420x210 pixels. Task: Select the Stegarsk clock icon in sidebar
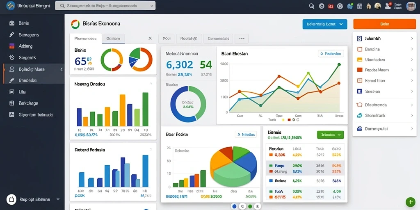click(11, 57)
